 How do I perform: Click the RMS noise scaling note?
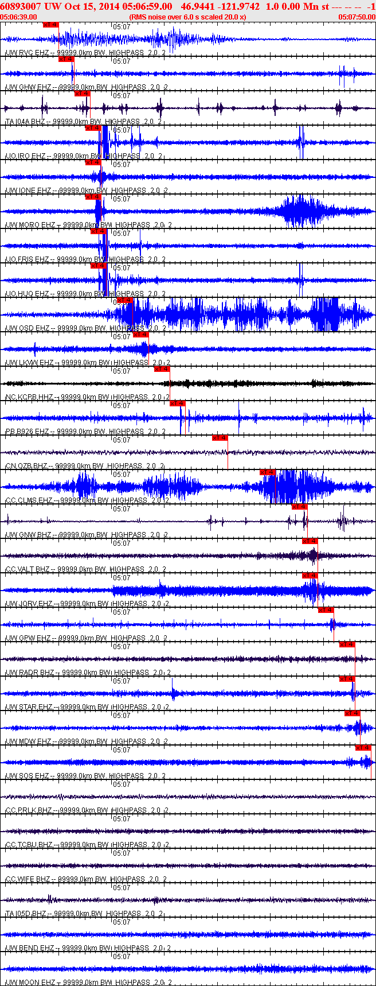point(188,17)
